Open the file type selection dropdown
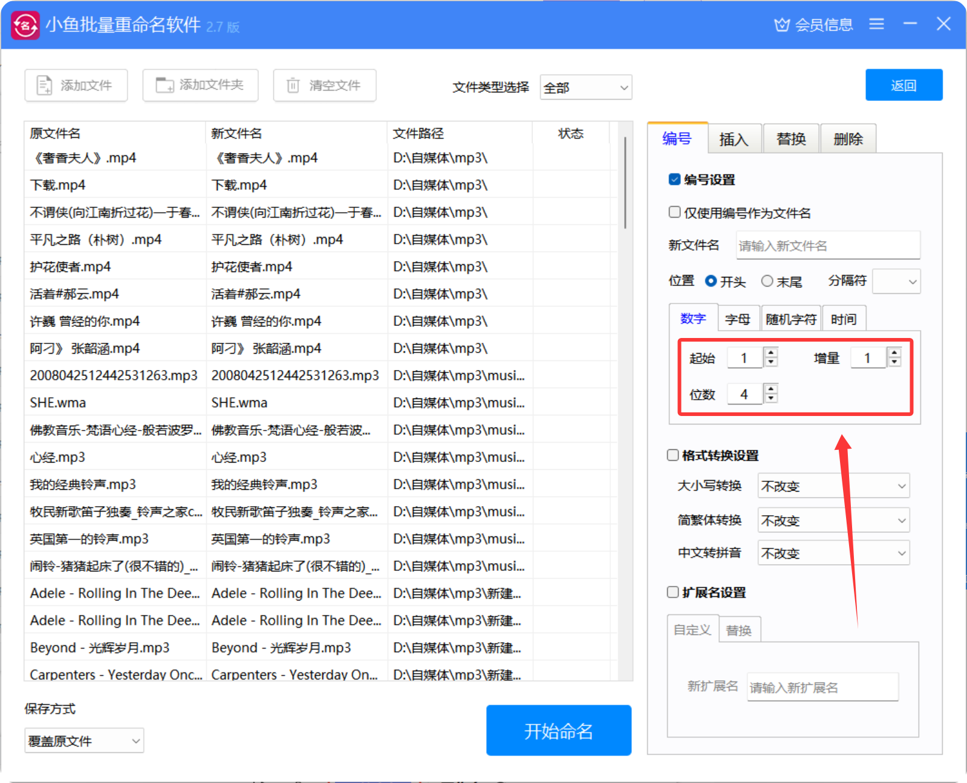The height and width of the screenshot is (783, 967). 585,88
